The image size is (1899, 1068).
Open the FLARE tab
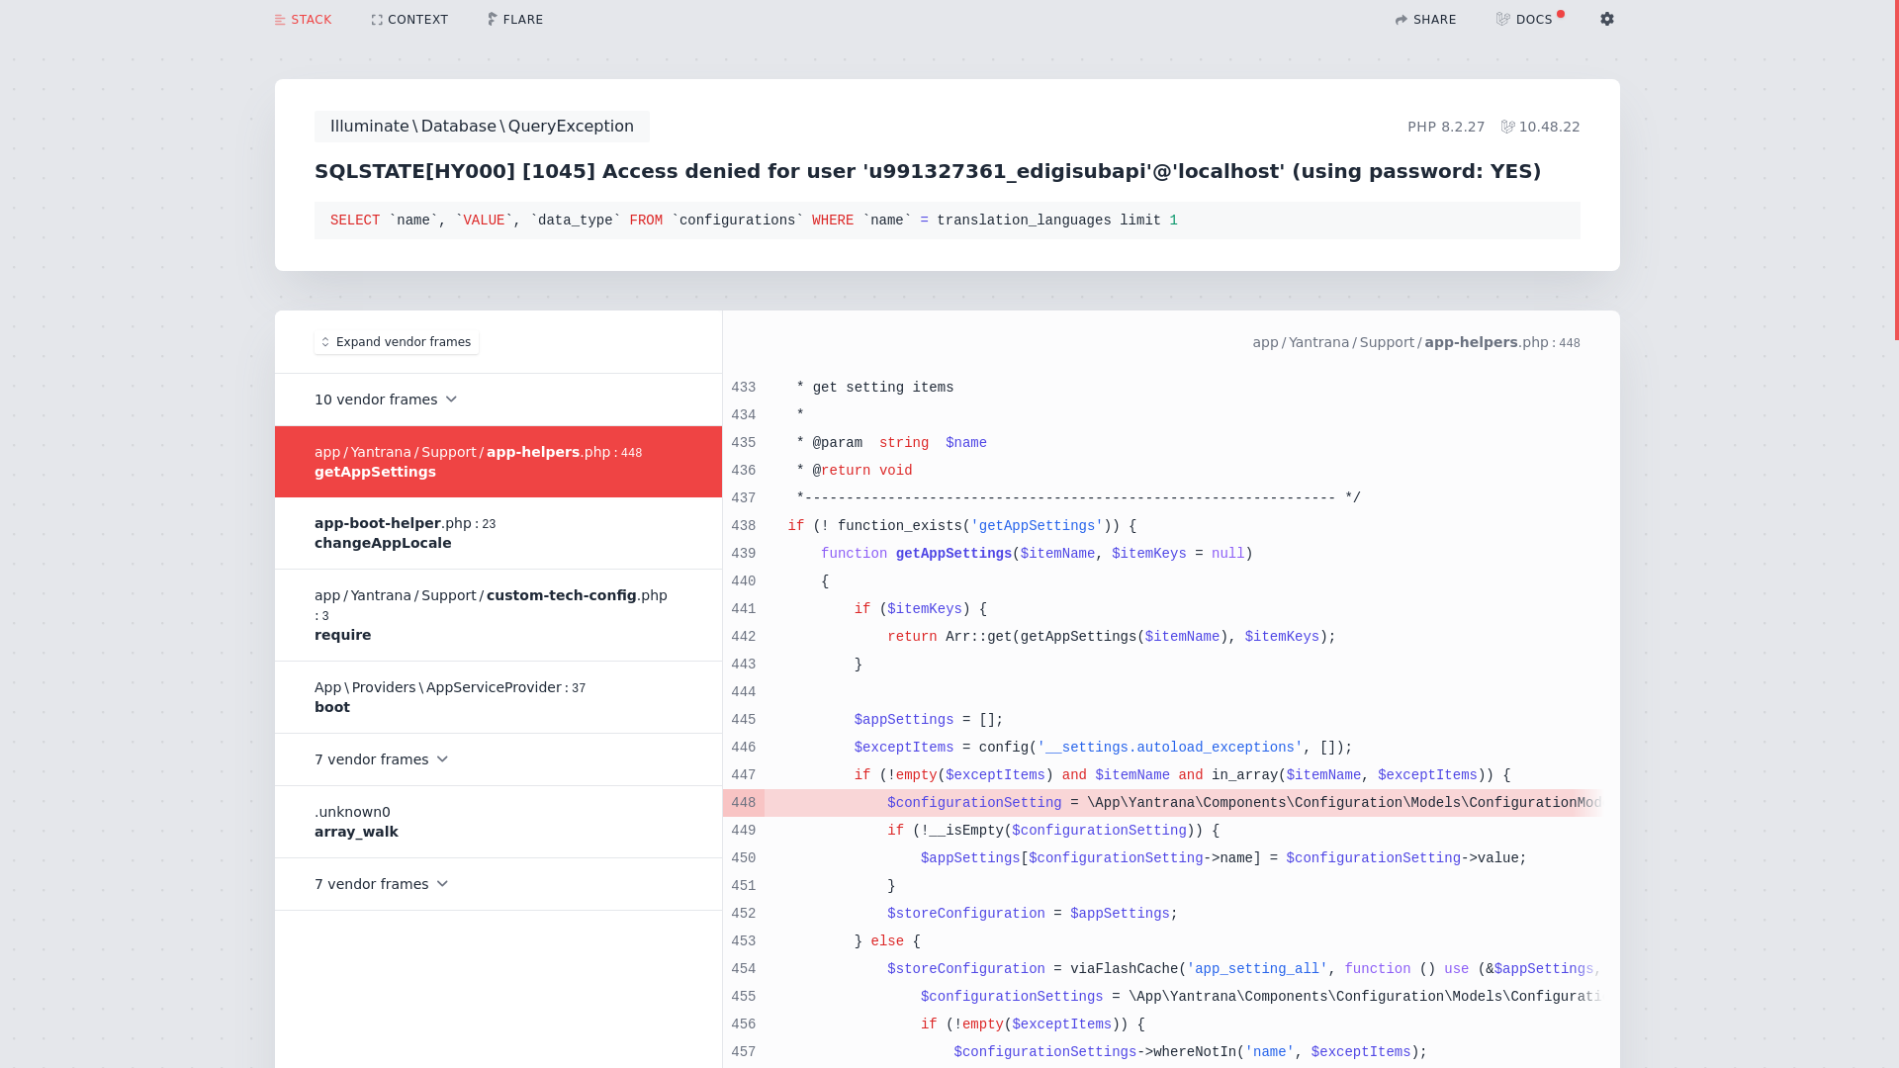tap(515, 20)
